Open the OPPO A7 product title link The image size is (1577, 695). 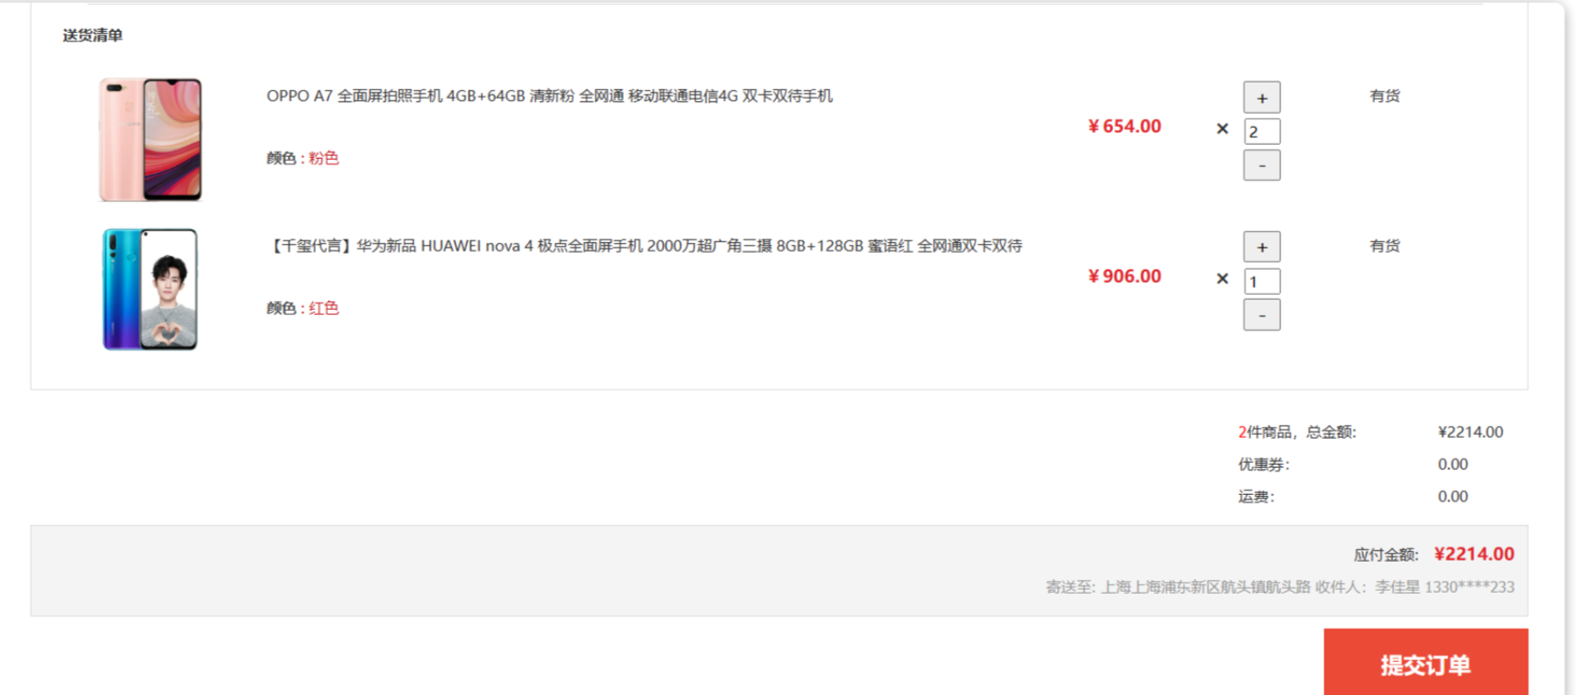pyautogui.click(x=549, y=96)
